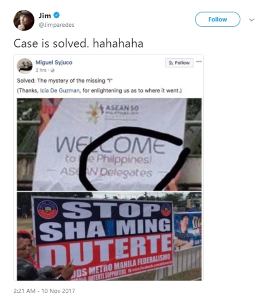Click Miguel Syjuco's profile picture
The height and width of the screenshot is (298, 269).
[24, 66]
